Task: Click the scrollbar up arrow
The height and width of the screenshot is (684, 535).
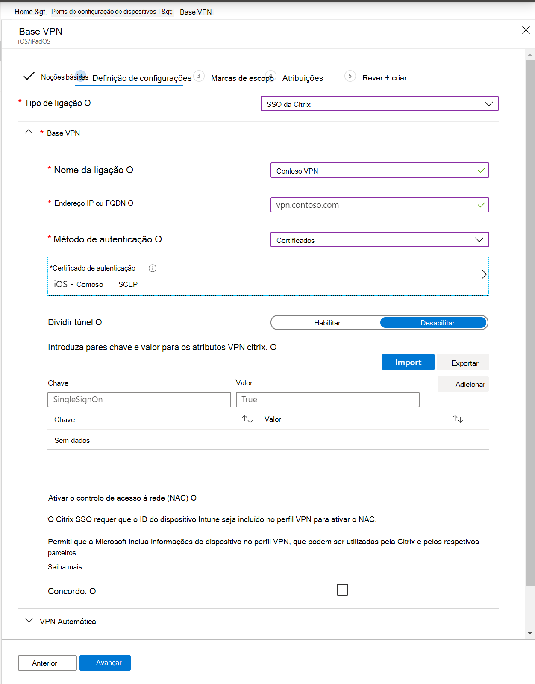Action: coord(530,55)
